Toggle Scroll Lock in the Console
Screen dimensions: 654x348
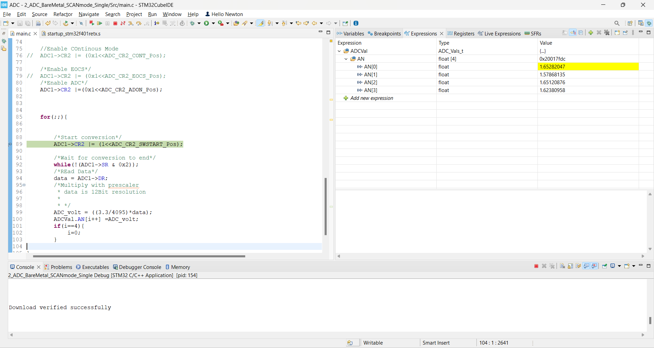[570, 267]
